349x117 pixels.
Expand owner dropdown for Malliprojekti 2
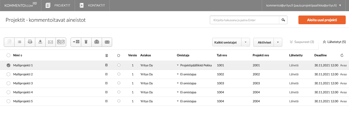(178, 74)
